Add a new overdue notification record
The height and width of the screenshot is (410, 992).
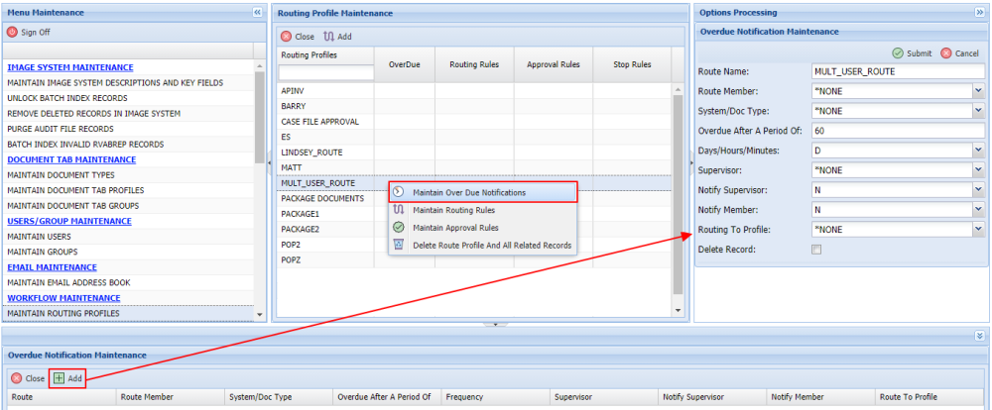click(67, 378)
